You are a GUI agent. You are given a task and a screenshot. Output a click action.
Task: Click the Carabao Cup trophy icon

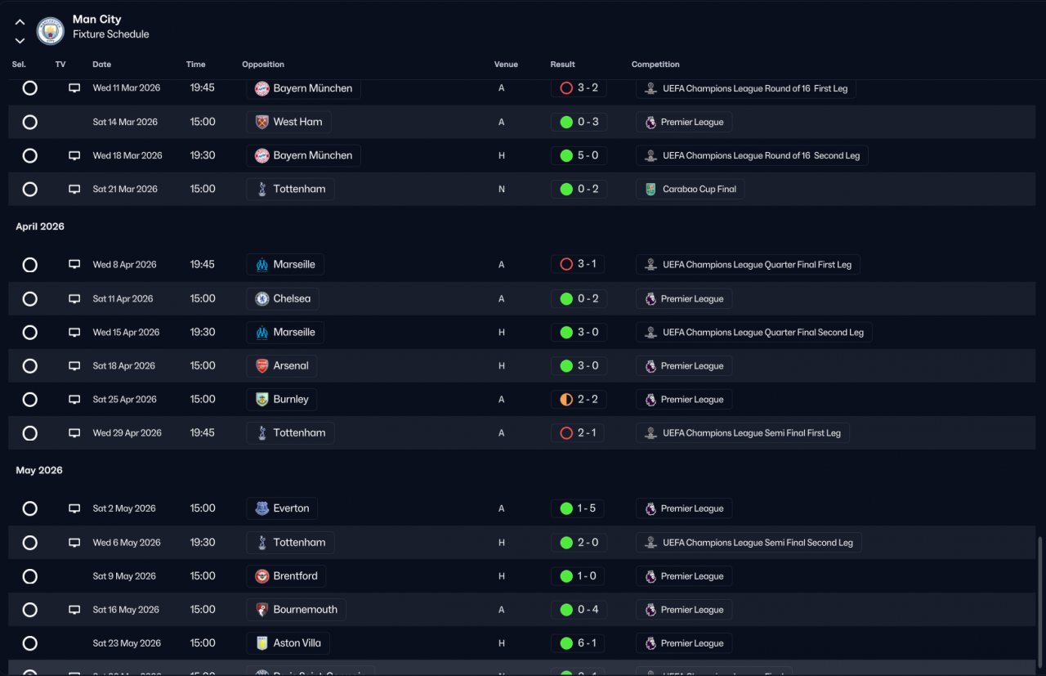[650, 189]
